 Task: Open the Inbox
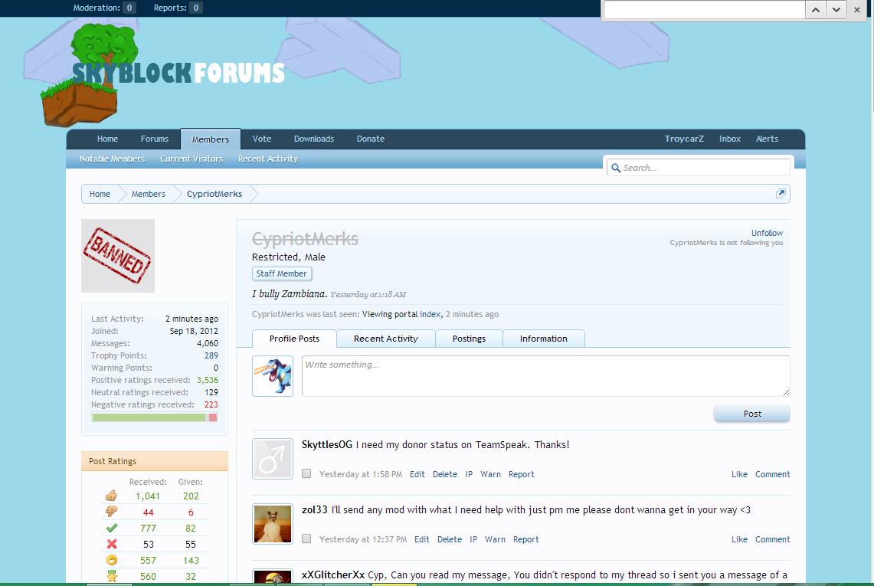tap(730, 139)
